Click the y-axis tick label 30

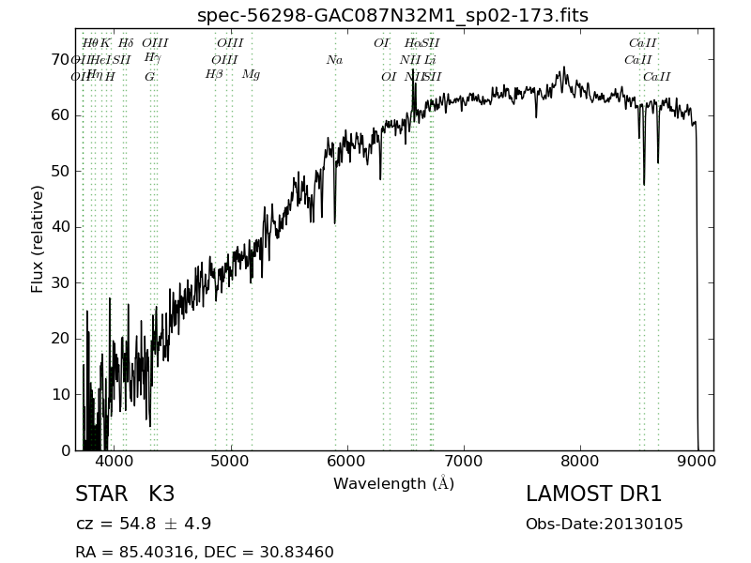60,283
